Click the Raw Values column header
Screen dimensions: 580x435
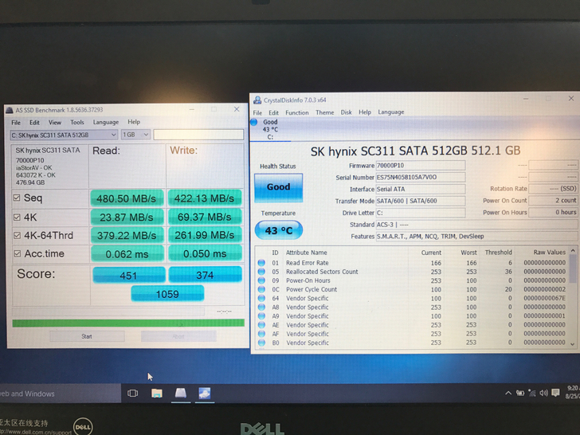coord(549,253)
